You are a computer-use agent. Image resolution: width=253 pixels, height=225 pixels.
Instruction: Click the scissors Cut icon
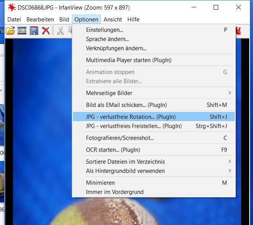(x=60, y=31)
